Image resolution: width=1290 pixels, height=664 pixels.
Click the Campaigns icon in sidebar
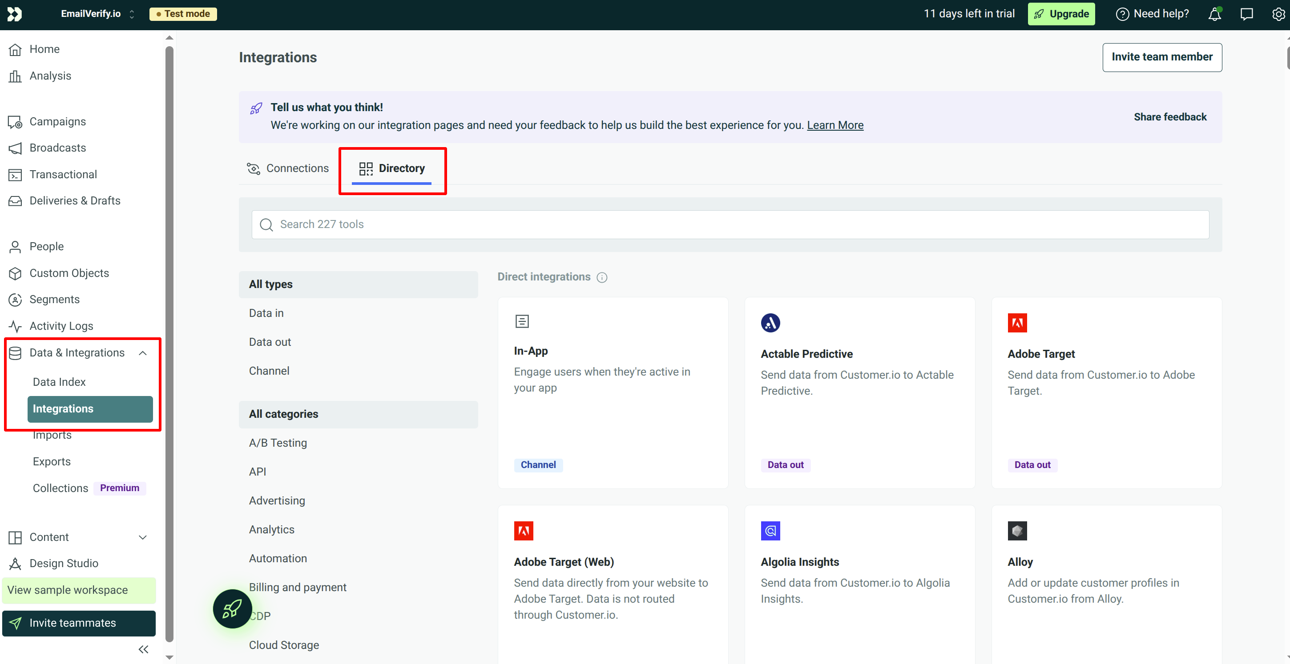click(16, 122)
